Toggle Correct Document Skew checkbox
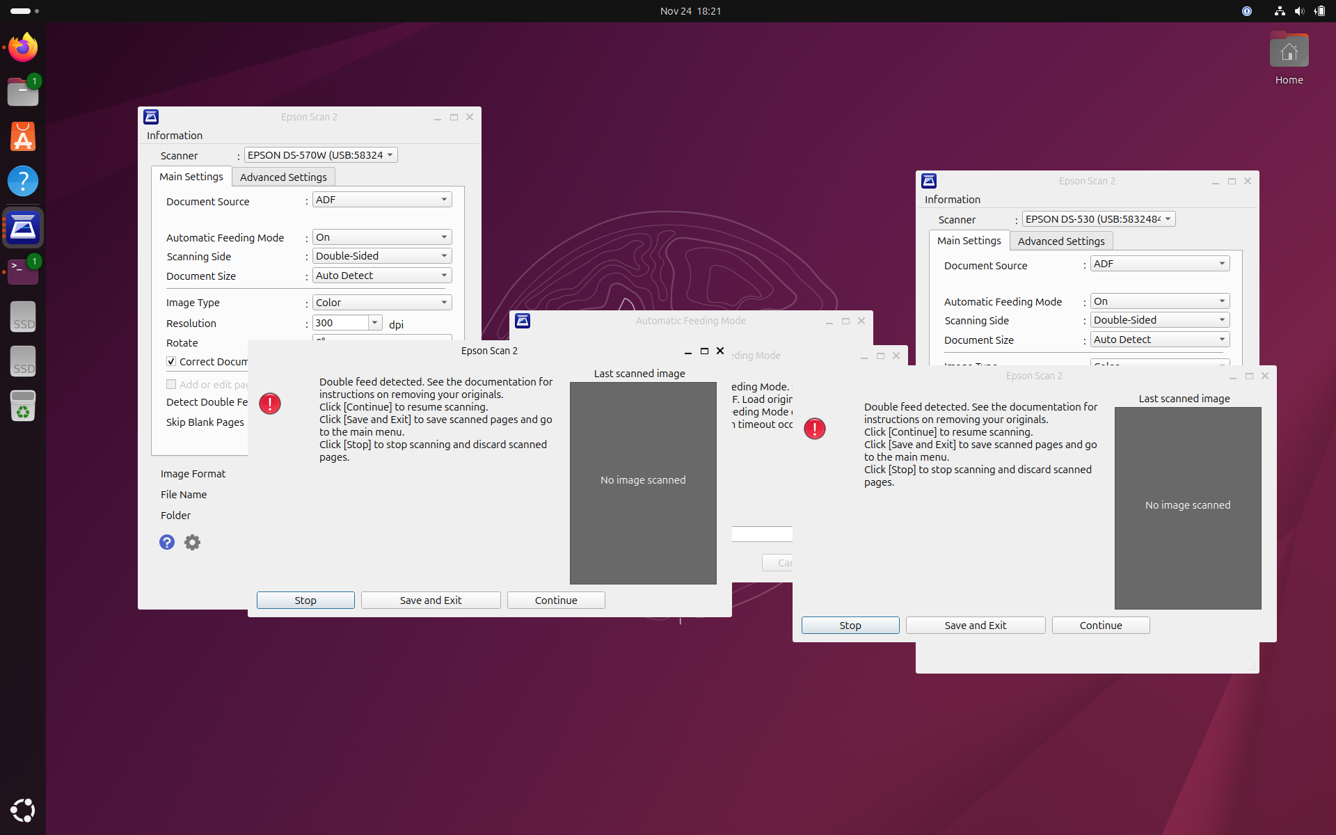This screenshot has height=835, width=1336. coord(171,361)
